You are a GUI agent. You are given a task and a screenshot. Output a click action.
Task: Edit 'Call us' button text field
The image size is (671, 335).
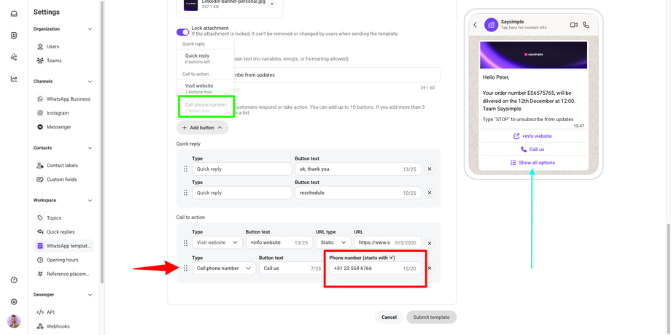[x=292, y=268]
